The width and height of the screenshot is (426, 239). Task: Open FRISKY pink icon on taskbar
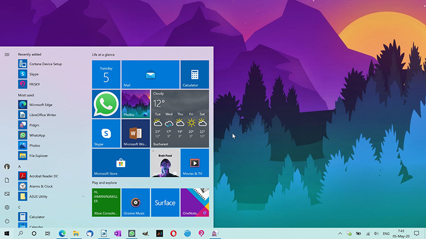201,233
